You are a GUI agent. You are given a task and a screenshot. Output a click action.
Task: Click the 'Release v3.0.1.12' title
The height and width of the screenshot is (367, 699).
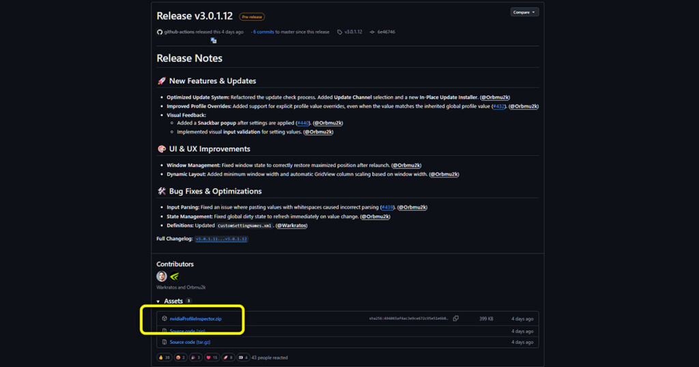coord(195,16)
